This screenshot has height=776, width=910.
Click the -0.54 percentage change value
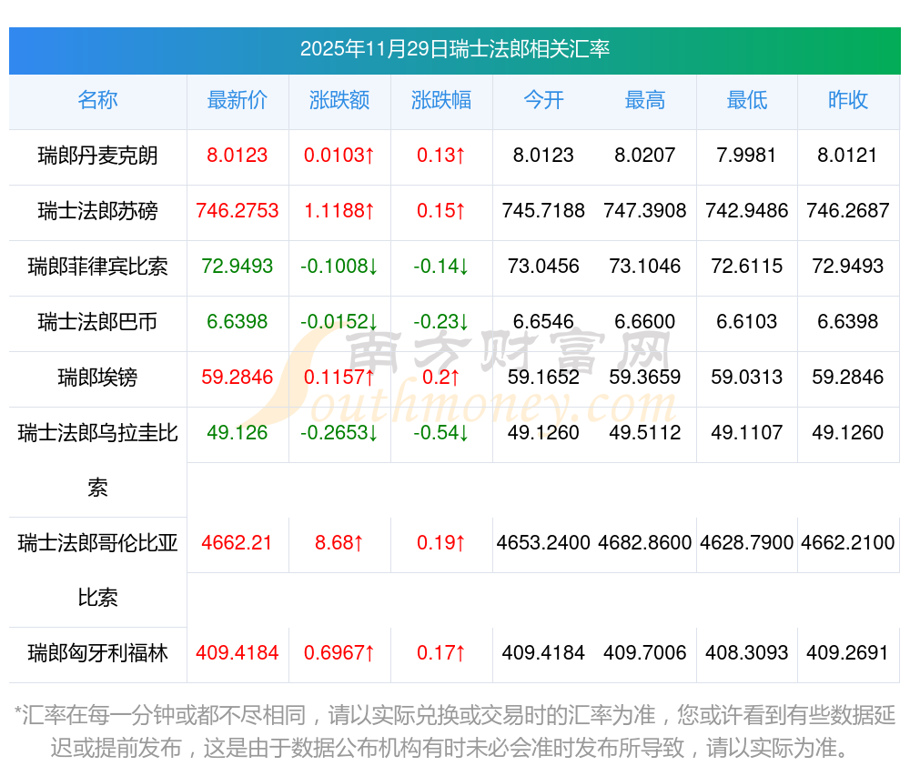click(441, 433)
